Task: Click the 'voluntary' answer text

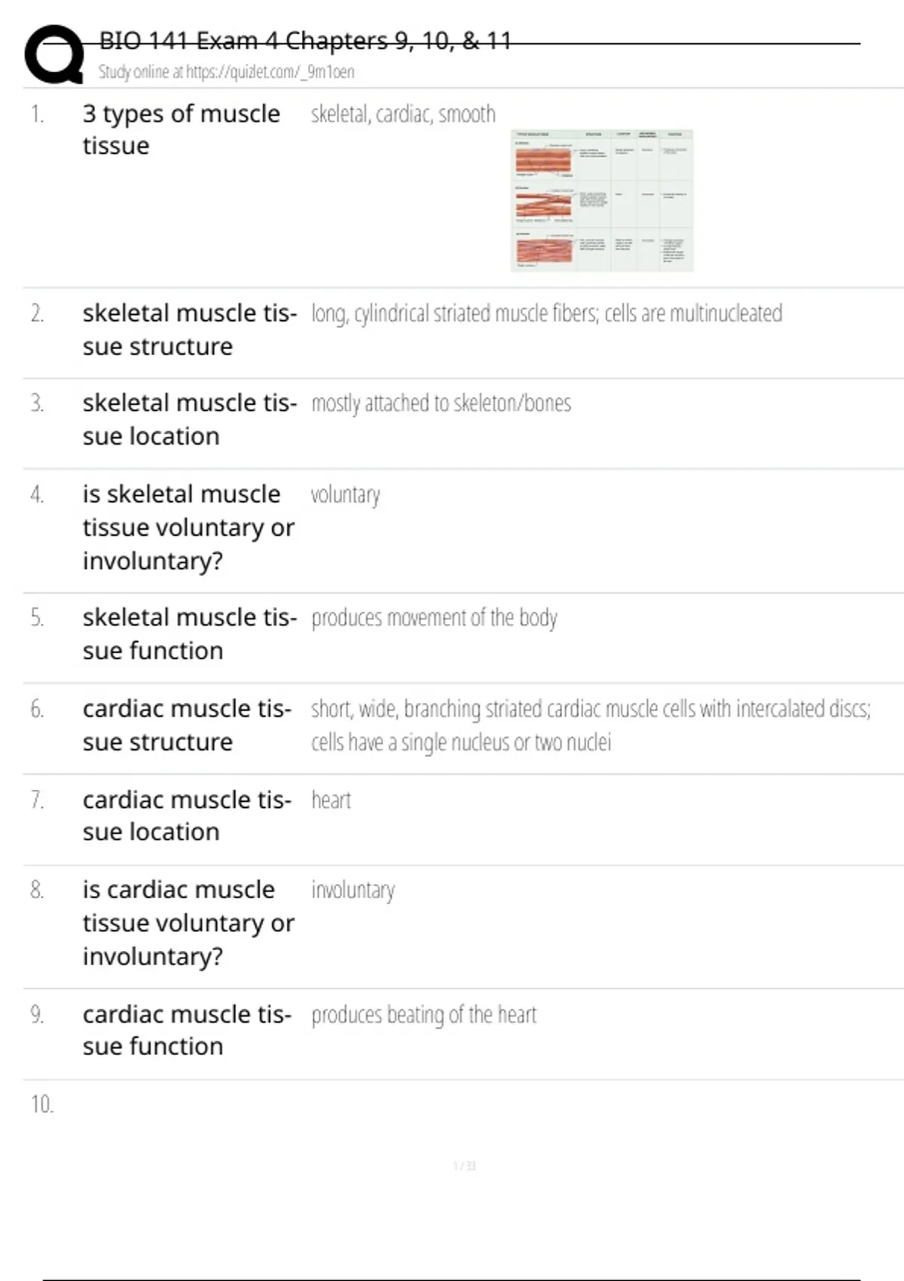Action: tap(345, 495)
